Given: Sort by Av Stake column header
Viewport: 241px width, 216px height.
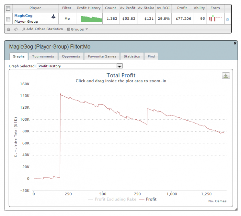Looking at the screenshot, I should [x=146, y=8].
